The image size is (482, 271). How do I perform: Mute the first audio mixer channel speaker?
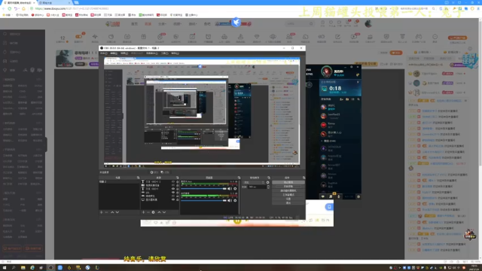click(x=230, y=189)
